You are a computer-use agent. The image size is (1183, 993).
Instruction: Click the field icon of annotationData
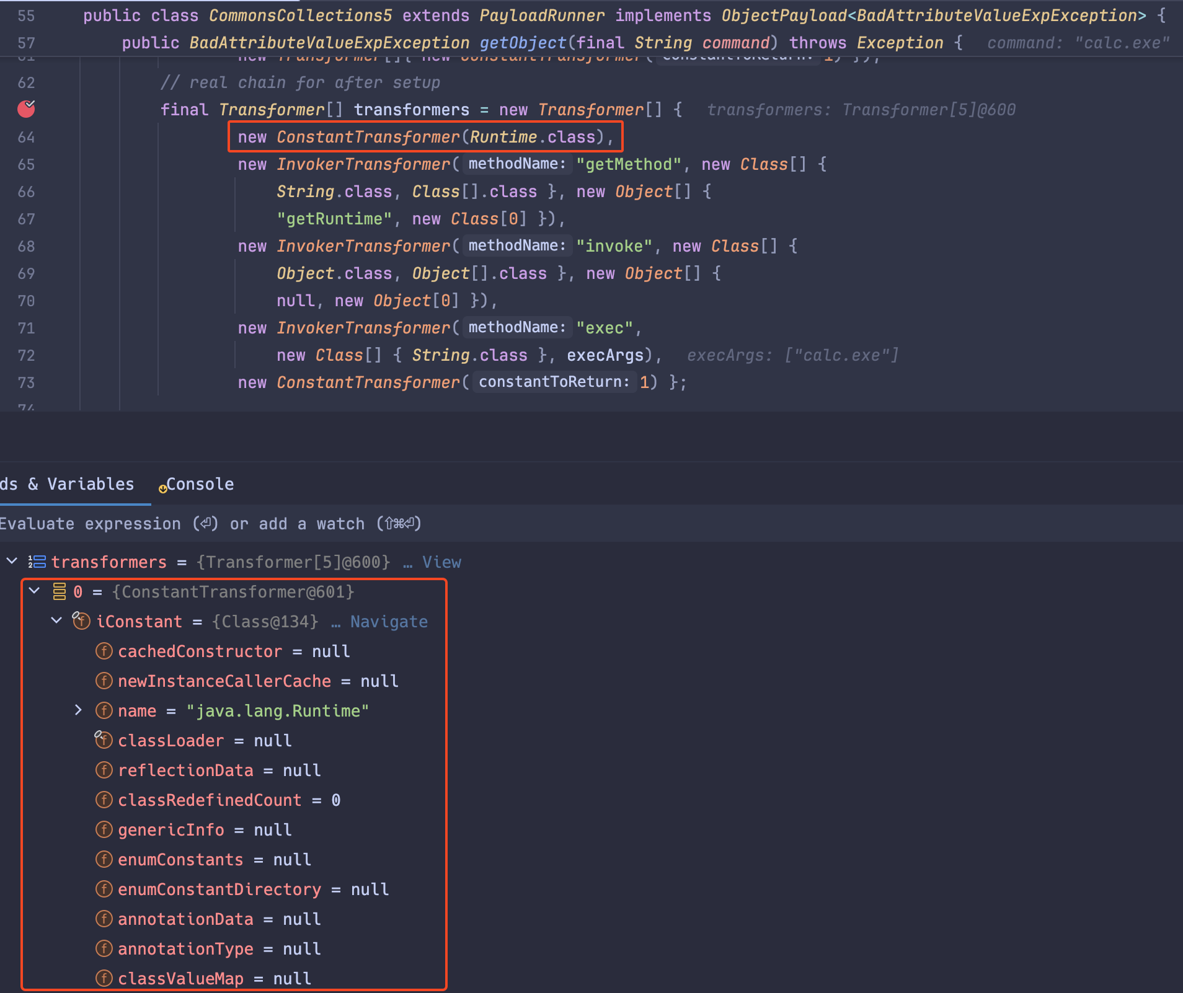[x=104, y=919]
